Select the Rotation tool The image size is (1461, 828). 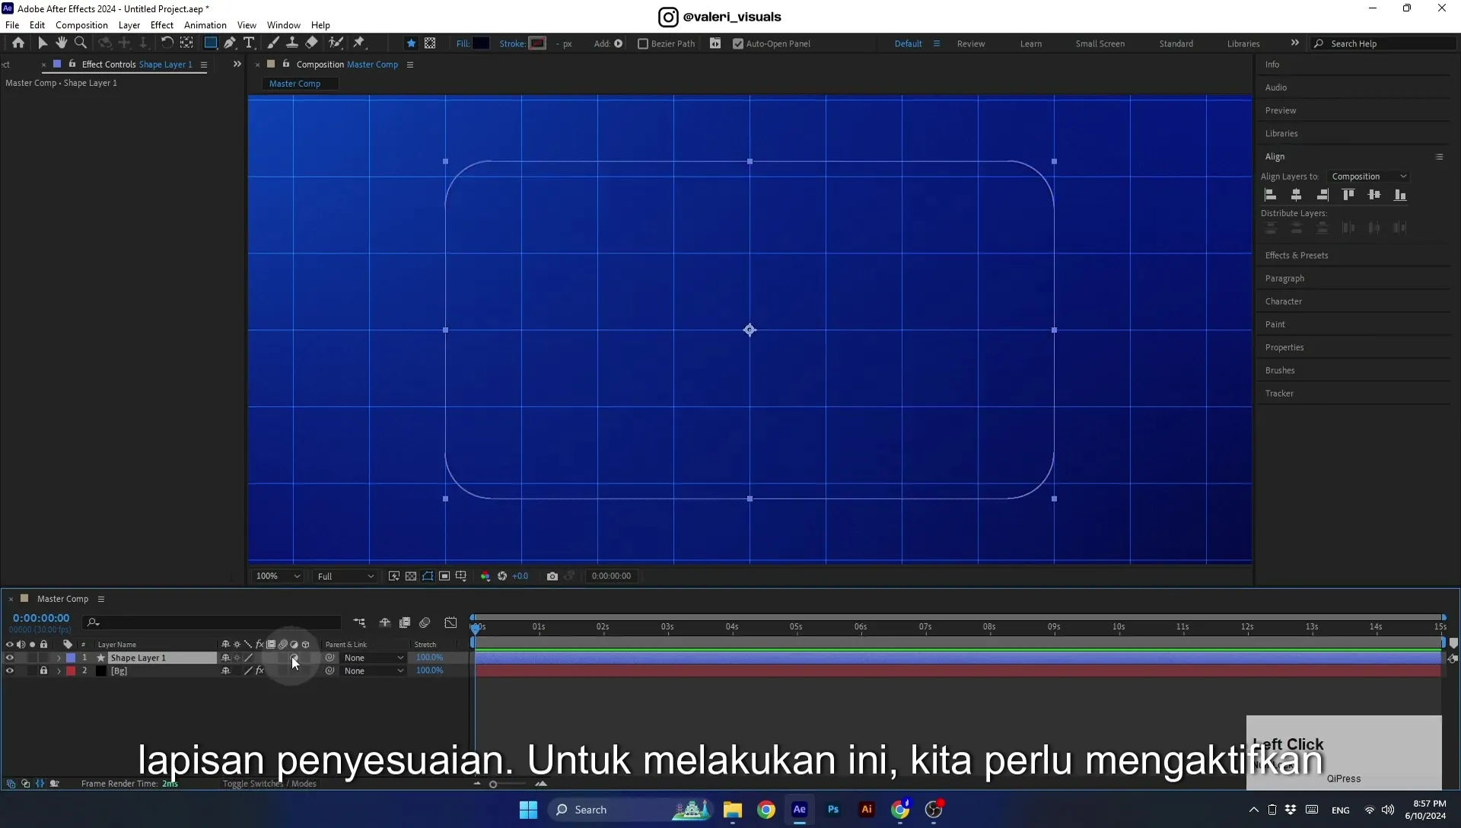tap(167, 43)
